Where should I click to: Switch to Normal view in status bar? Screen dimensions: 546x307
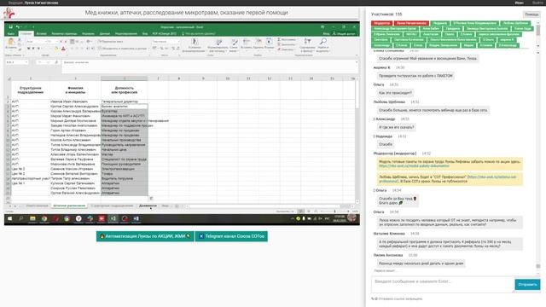coord(301,211)
